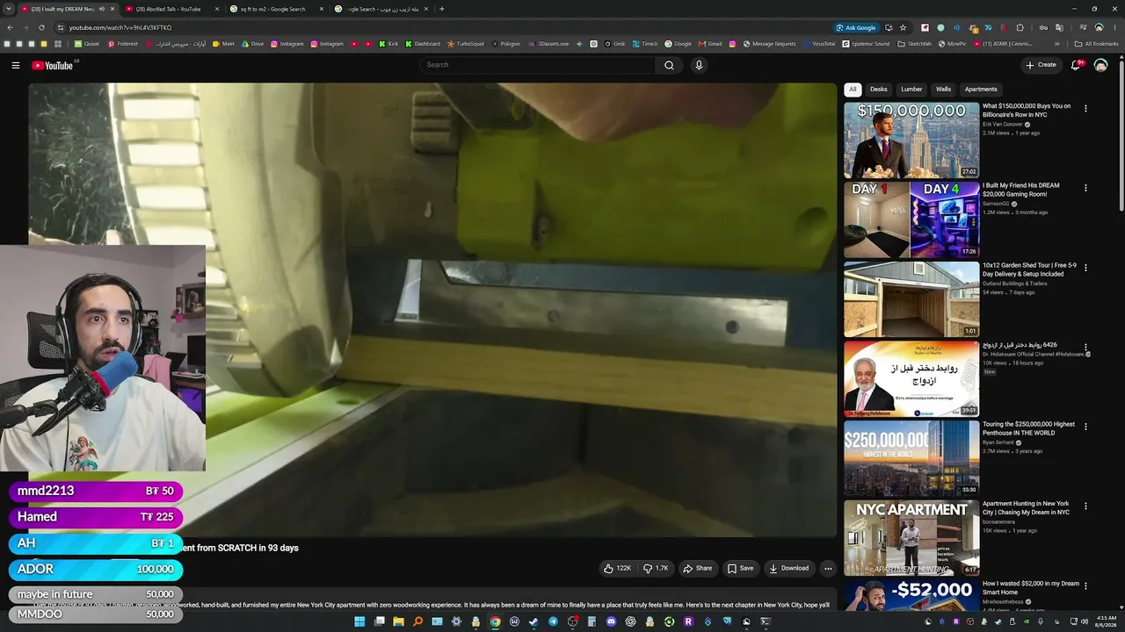Filter recommendations by Apartments chip
The height and width of the screenshot is (632, 1125).
tap(981, 89)
